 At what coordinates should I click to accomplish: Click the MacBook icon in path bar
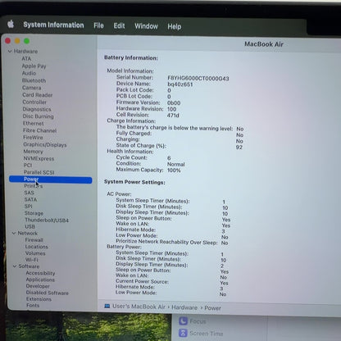pos(107,306)
